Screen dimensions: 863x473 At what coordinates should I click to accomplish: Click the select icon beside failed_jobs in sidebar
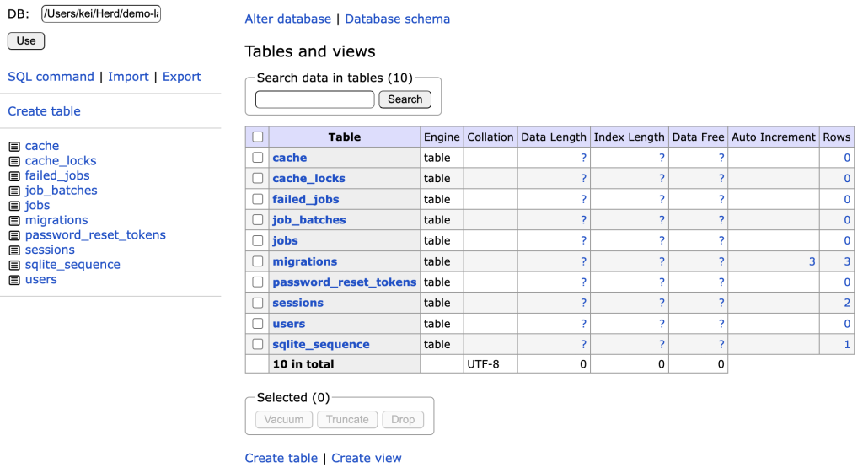click(14, 176)
